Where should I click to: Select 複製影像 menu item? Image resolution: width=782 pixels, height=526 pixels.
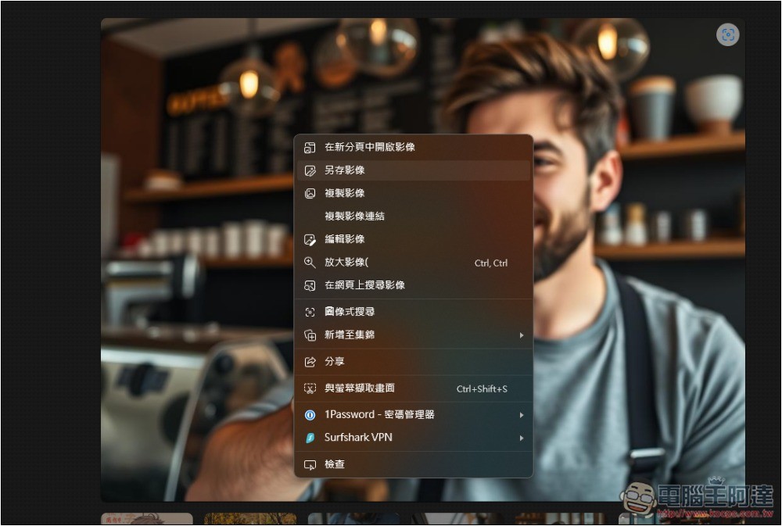(x=414, y=193)
